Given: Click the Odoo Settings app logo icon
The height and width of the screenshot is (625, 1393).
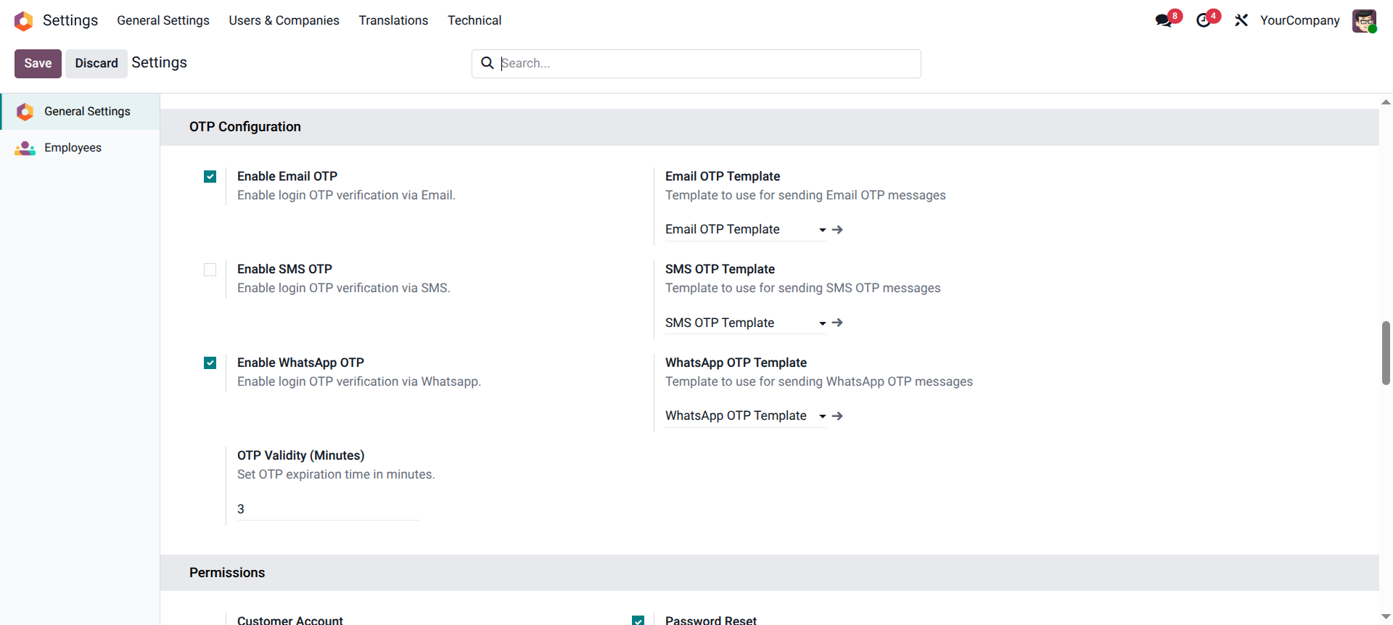Looking at the screenshot, I should pos(23,21).
